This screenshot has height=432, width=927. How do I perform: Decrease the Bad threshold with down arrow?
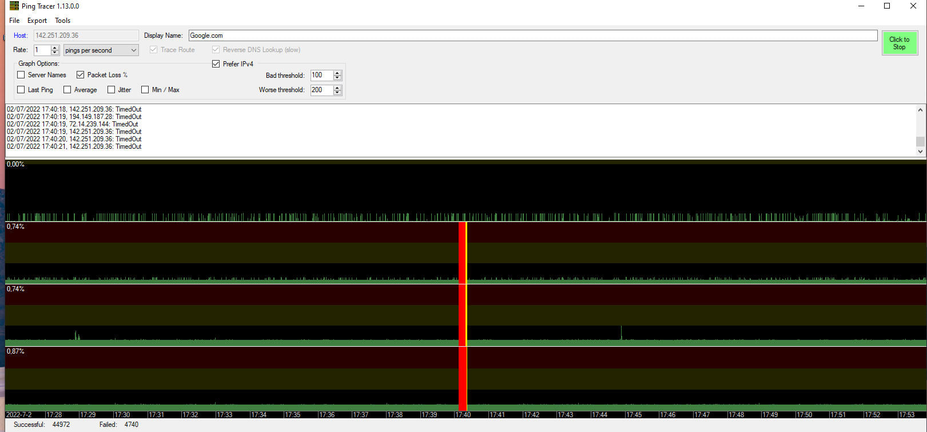337,78
